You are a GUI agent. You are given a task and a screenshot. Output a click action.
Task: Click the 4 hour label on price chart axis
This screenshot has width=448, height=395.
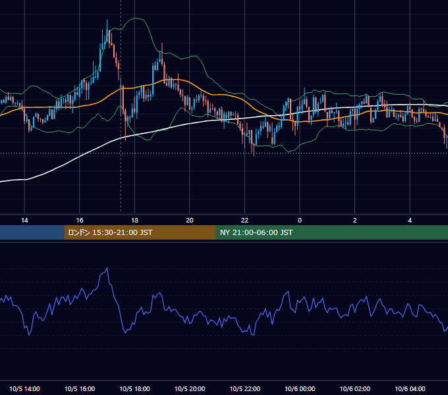(x=410, y=221)
